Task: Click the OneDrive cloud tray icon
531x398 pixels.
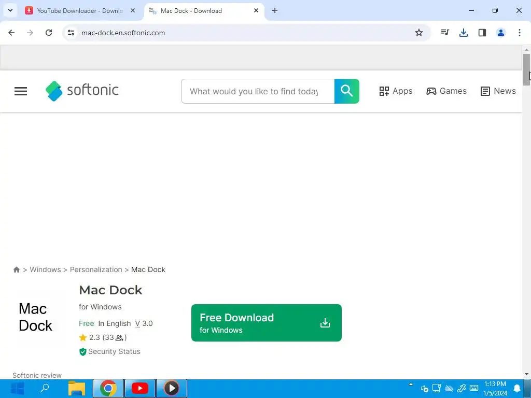Action: click(x=449, y=389)
